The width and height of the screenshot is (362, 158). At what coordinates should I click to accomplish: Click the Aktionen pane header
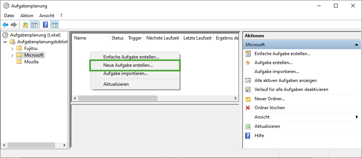302,36
